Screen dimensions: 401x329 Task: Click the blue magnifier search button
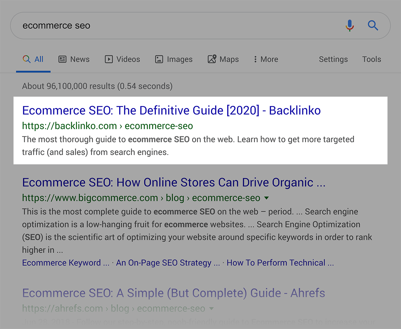(373, 25)
